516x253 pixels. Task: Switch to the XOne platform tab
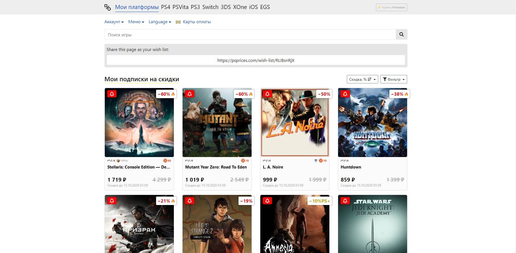(x=240, y=7)
